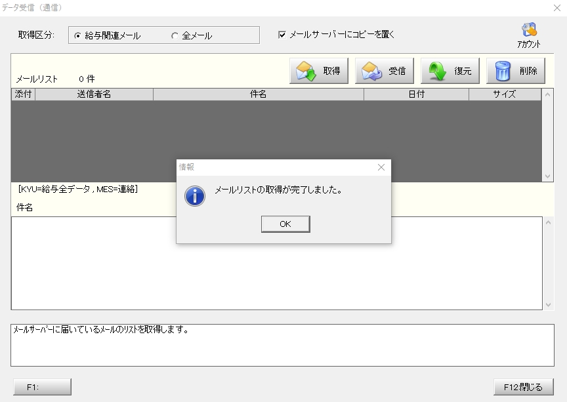Click the 取得 button to fetch the mail list
The image size is (567, 402).
(319, 71)
